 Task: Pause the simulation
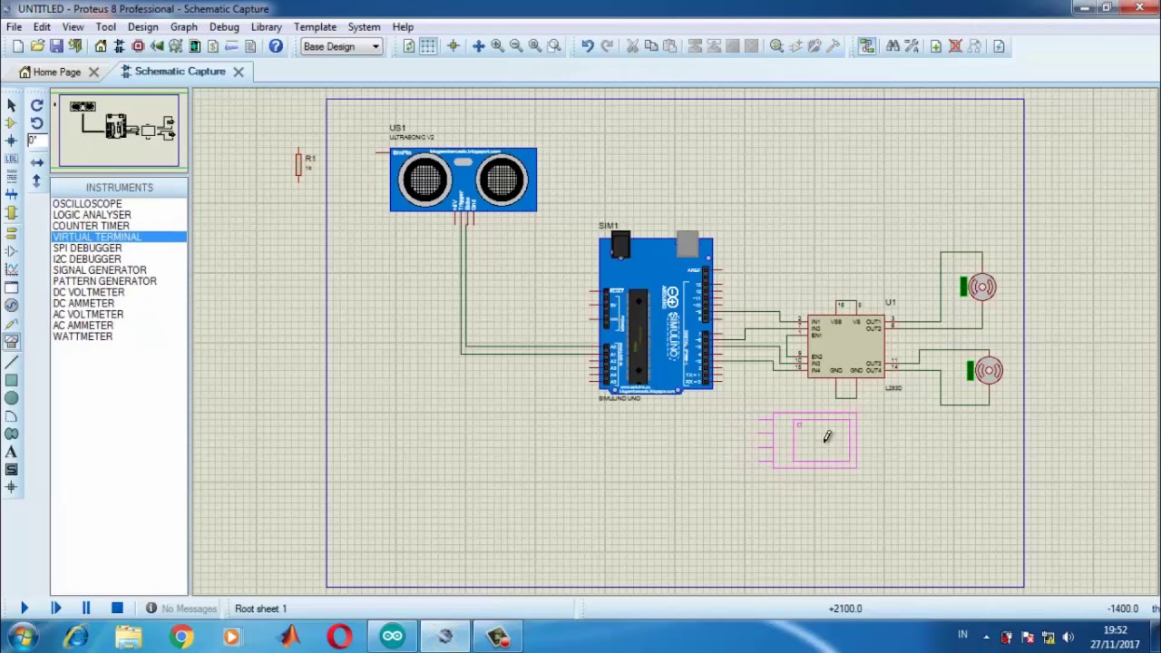pos(86,609)
